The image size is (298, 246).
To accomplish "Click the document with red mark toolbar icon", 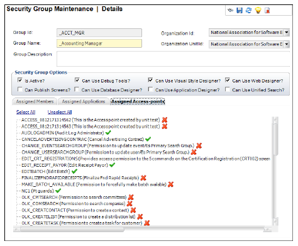I will point(267,10).
